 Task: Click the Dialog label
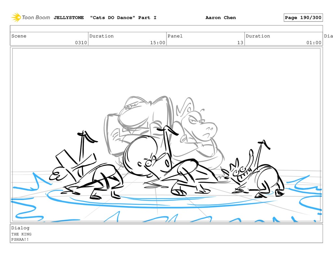20,228
